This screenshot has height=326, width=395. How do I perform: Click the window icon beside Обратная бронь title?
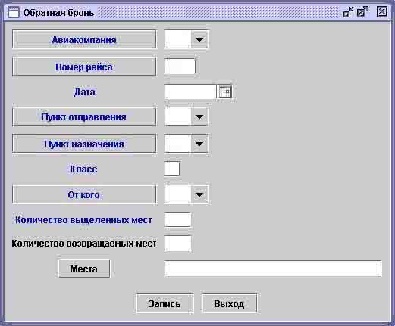14,12
